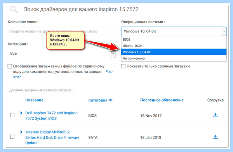This screenshot has width=233, height=152.
Task: Click the BIOS category cell in table
Action: click(x=92, y=116)
